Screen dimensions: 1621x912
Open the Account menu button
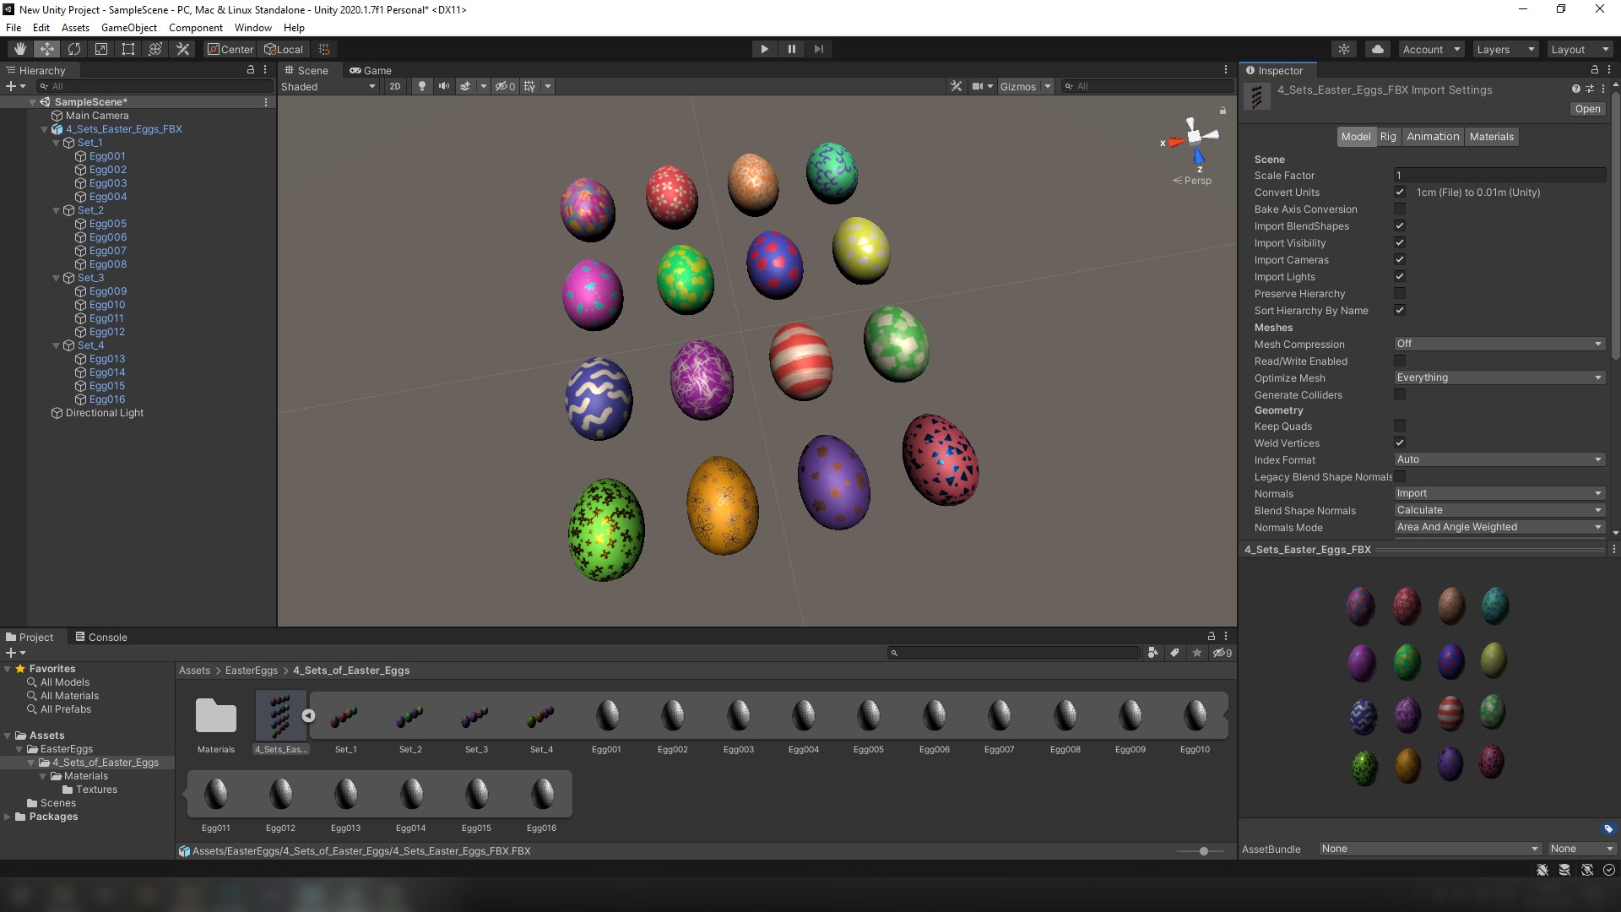pyautogui.click(x=1431, y=49)
